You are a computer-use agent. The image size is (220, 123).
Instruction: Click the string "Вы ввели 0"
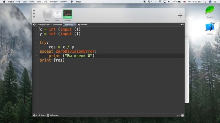[x=78, y=56]
